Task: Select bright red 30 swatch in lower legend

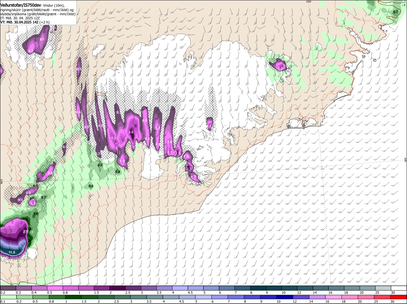Action: [x=399, y=297]
